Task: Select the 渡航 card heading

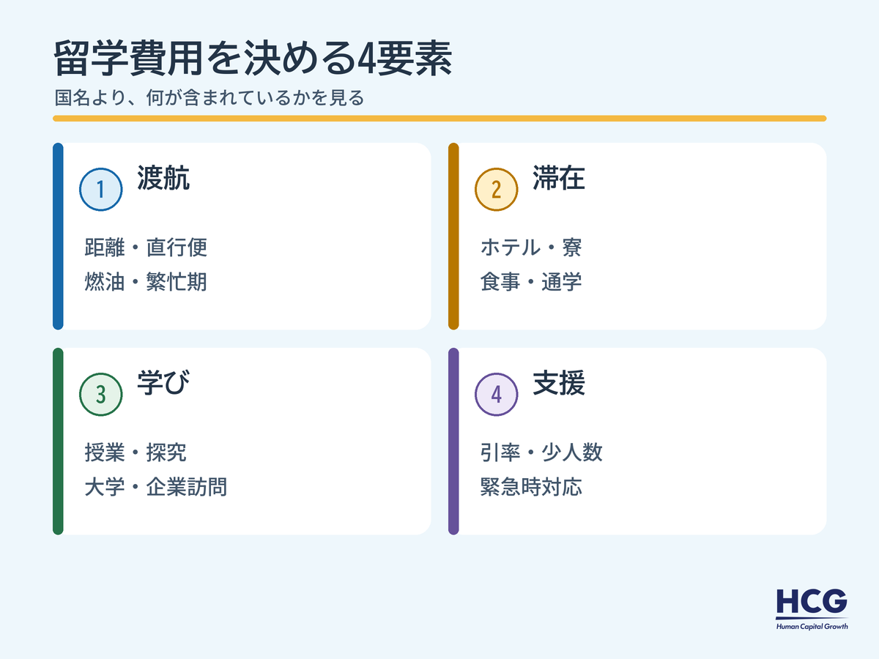Action: click(x=163, y=179)
